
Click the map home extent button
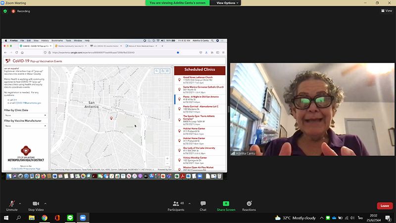pos(163,71)
